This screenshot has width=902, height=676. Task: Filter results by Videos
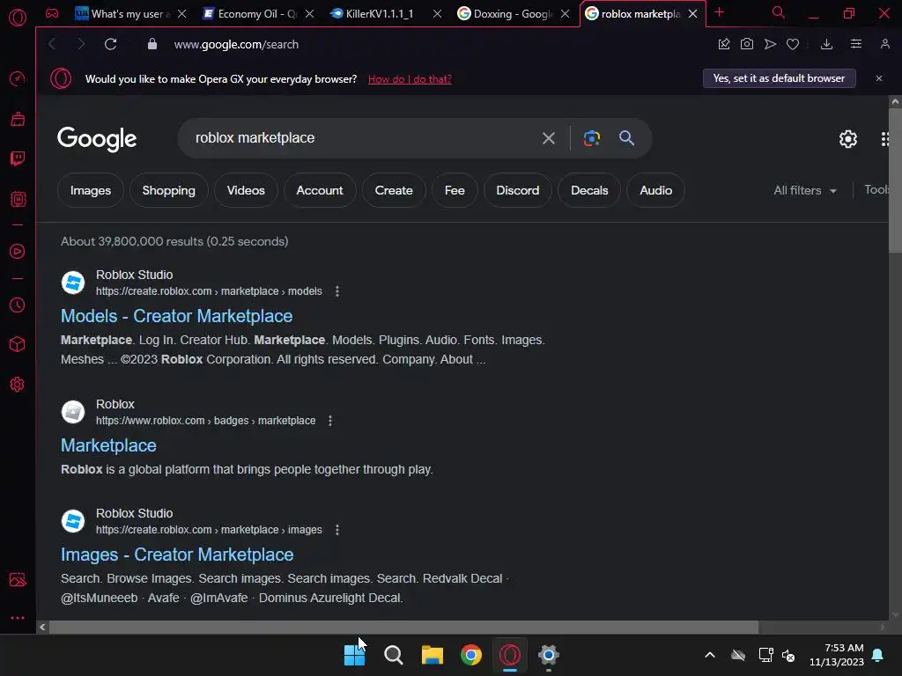tap(246, 190)
